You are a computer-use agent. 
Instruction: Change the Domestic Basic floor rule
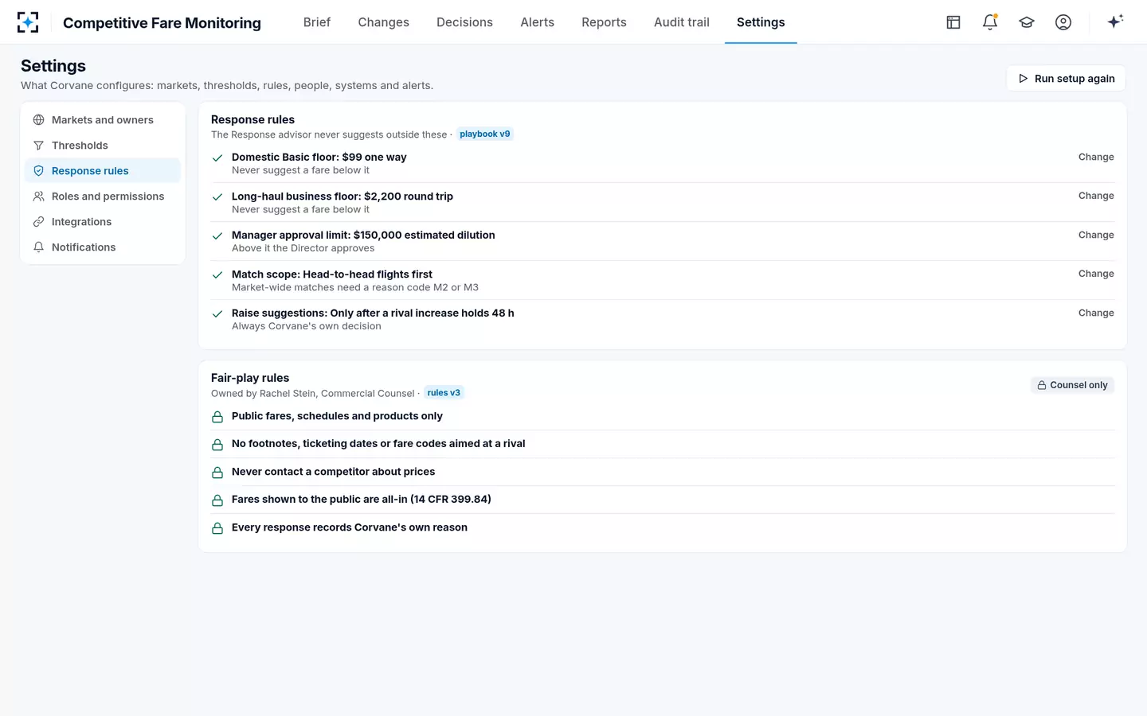[x=1096, y=157]
